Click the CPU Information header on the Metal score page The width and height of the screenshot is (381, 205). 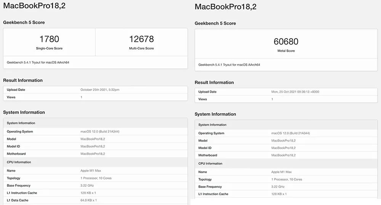tap(210, 164)
